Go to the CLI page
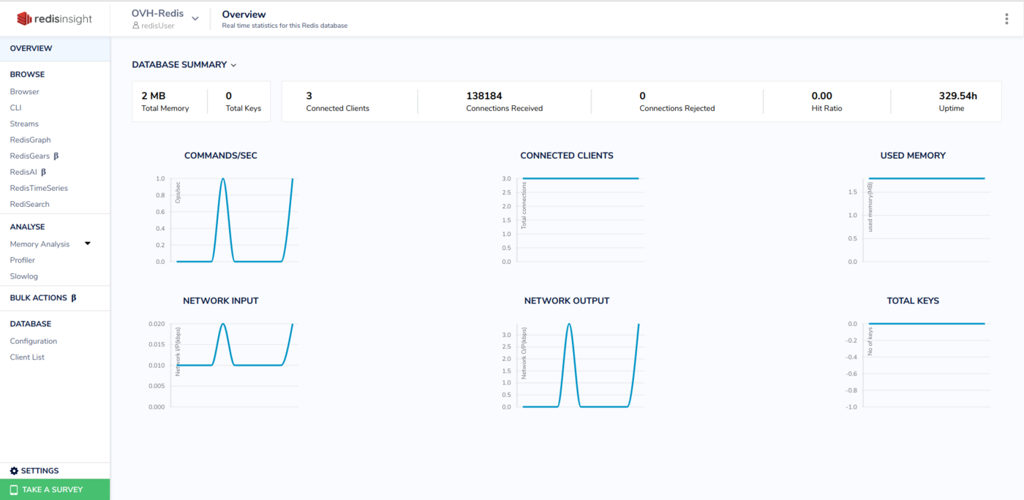 [x=15, y=107]
